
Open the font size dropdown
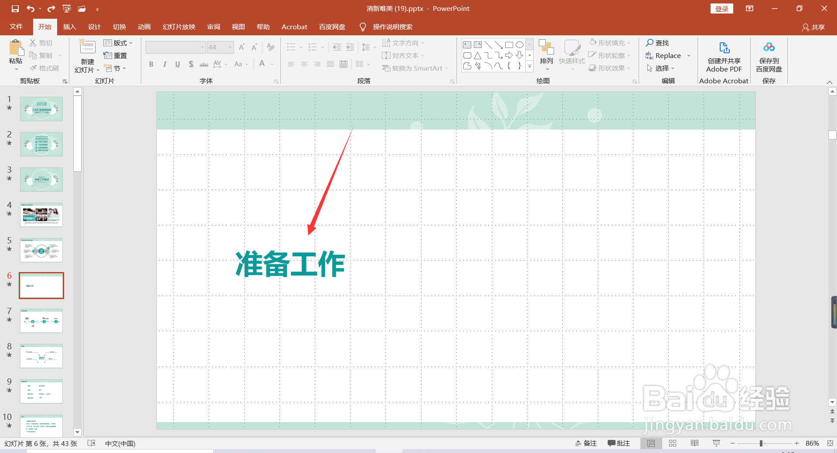tap(230, 47)
